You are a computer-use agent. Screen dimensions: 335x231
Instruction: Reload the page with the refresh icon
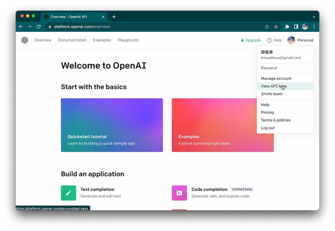39,26
